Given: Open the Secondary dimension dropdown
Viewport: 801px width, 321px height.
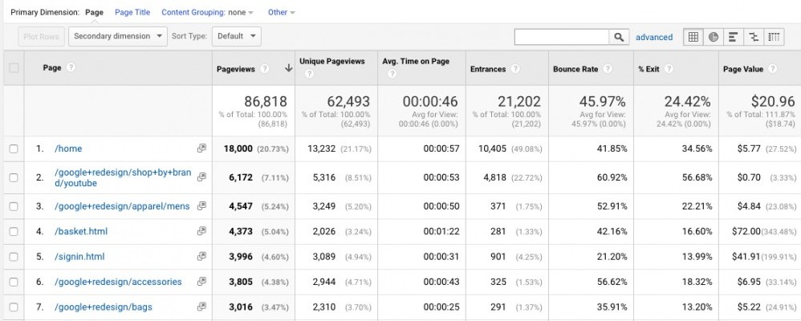Looking at the screenshot, I should point(118,36).
